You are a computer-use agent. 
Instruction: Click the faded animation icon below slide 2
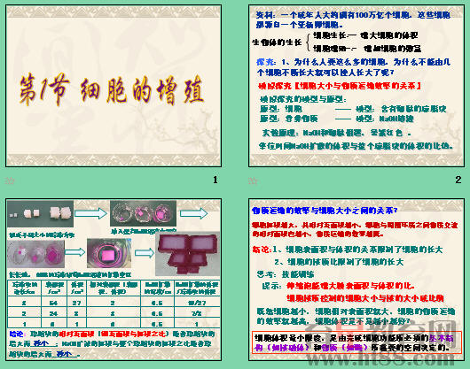coord(253,181)
